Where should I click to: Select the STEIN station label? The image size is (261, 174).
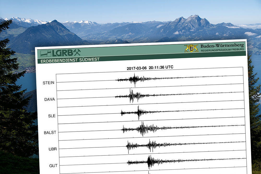point(49,83)
